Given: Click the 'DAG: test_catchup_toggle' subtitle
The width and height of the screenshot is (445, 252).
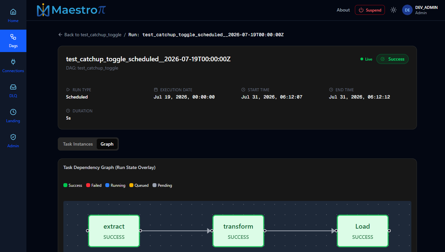Looking at the screenshot, I should click(92, 68).
